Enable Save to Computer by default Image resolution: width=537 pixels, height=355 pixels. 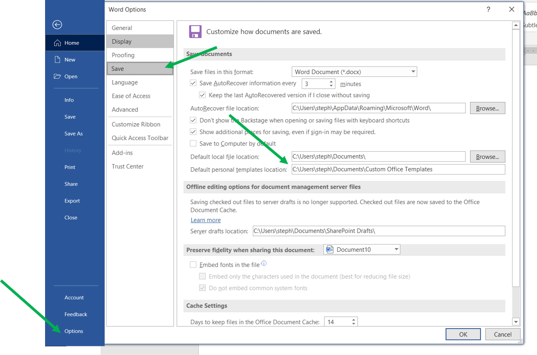click(193, 143)
